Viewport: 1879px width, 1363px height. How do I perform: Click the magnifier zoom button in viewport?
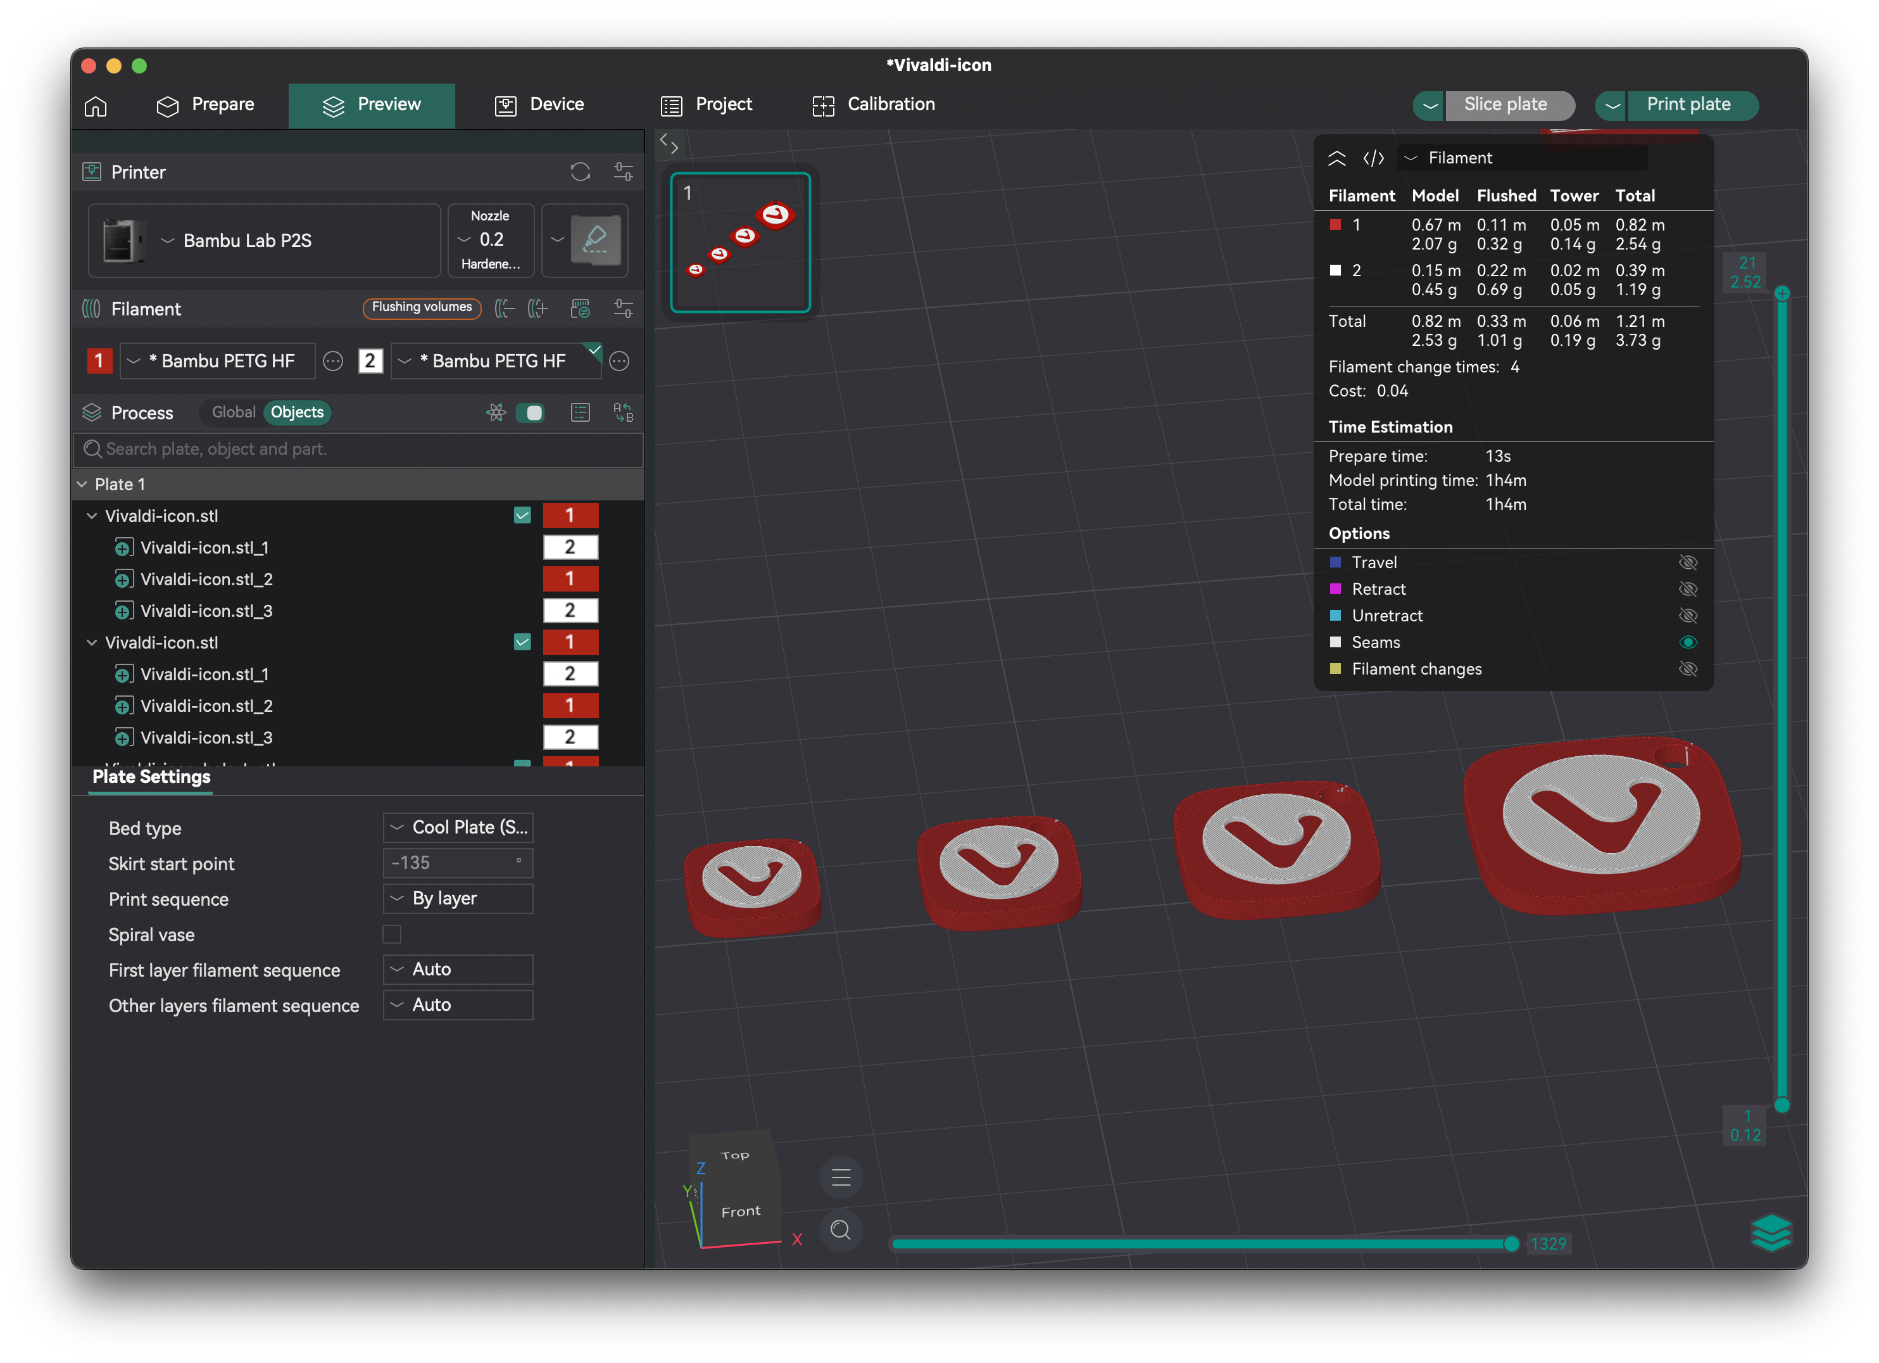pyautogui.click(x=841, y=1229)
